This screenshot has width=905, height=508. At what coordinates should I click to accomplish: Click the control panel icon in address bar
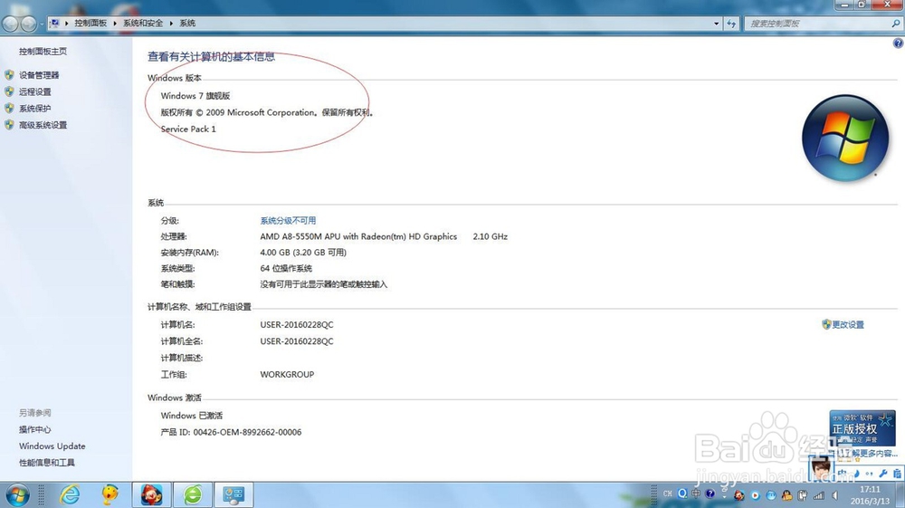point(55,24)
